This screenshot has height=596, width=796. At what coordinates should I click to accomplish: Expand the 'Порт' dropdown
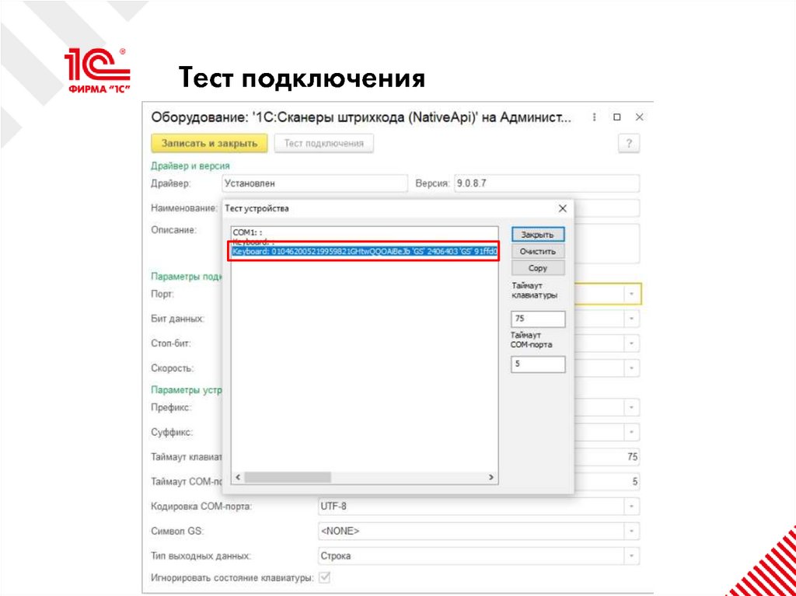click(x=632, y=294)
